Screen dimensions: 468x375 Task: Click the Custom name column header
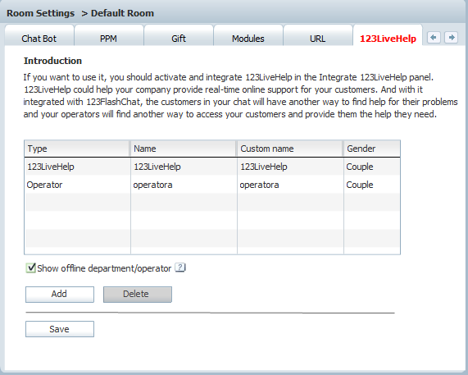pos(290,149)
